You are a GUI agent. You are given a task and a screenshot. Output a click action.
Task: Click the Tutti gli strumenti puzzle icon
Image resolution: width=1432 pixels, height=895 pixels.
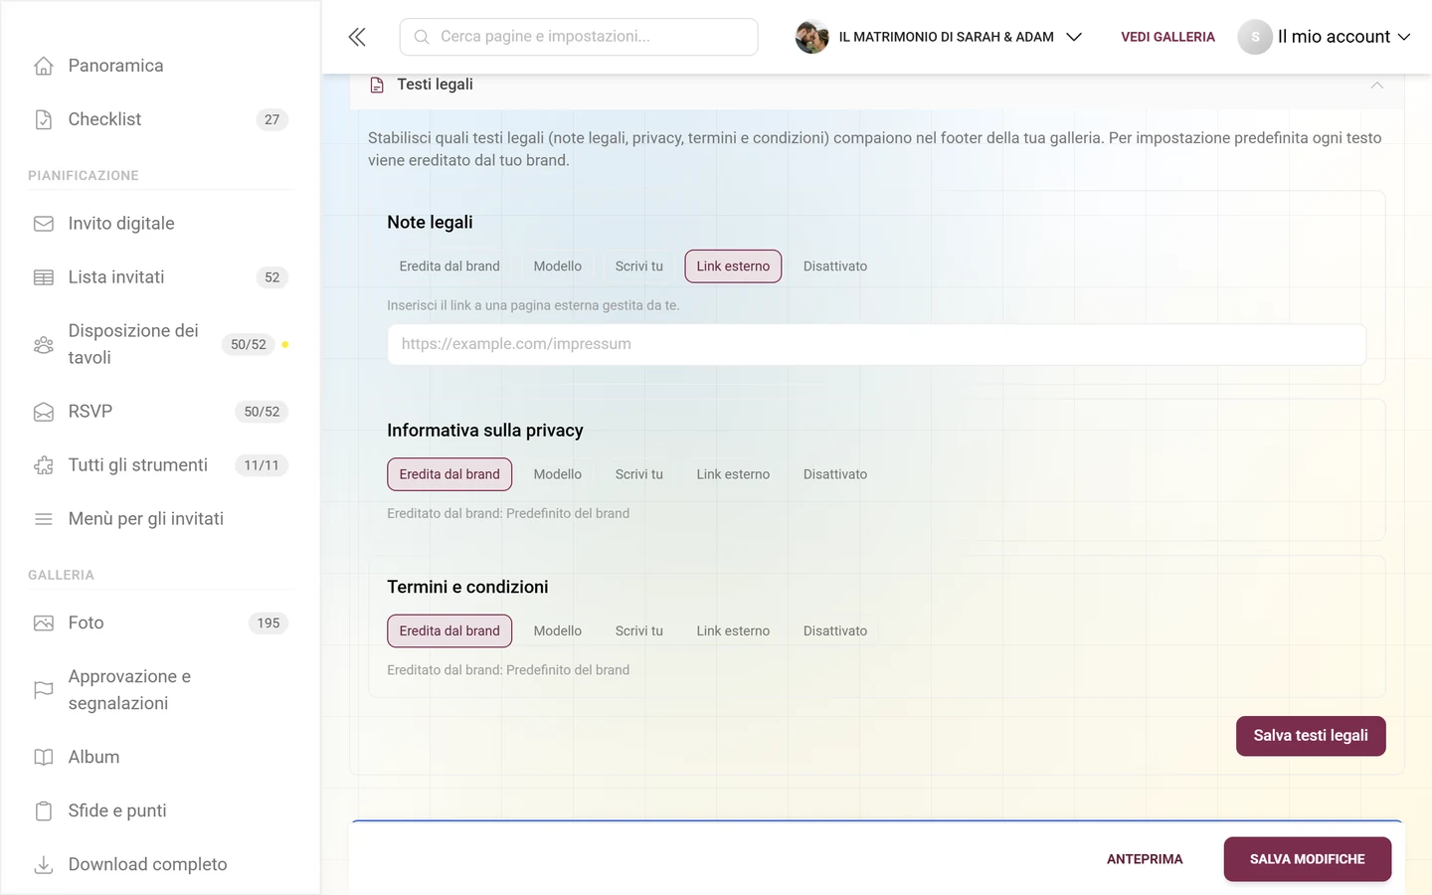click(44, 465)
